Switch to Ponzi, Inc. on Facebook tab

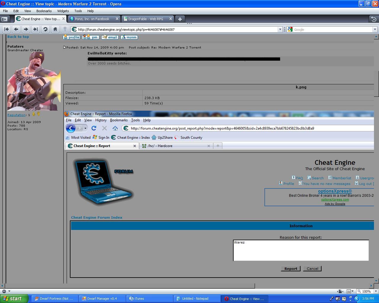pos(94,19)
